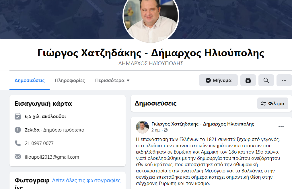Open page options three-dot menu
This screenshot has height=189, width=292.
284,80
